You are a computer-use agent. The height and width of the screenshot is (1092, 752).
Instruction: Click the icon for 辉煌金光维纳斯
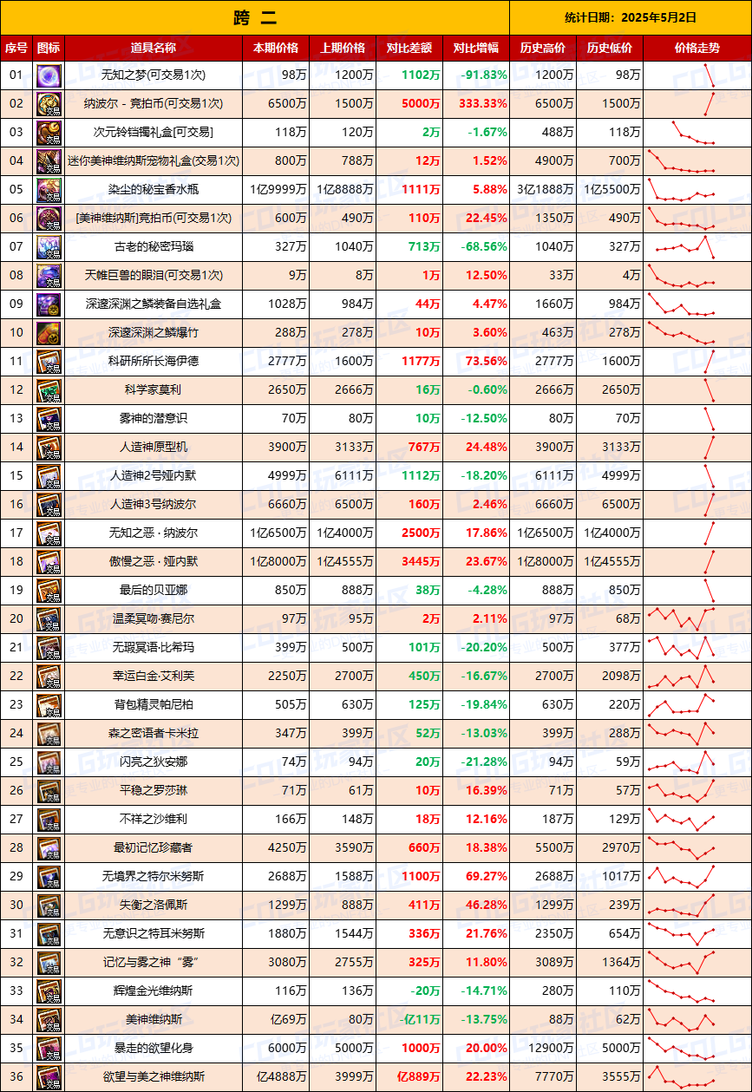click(x=49, y=991)
